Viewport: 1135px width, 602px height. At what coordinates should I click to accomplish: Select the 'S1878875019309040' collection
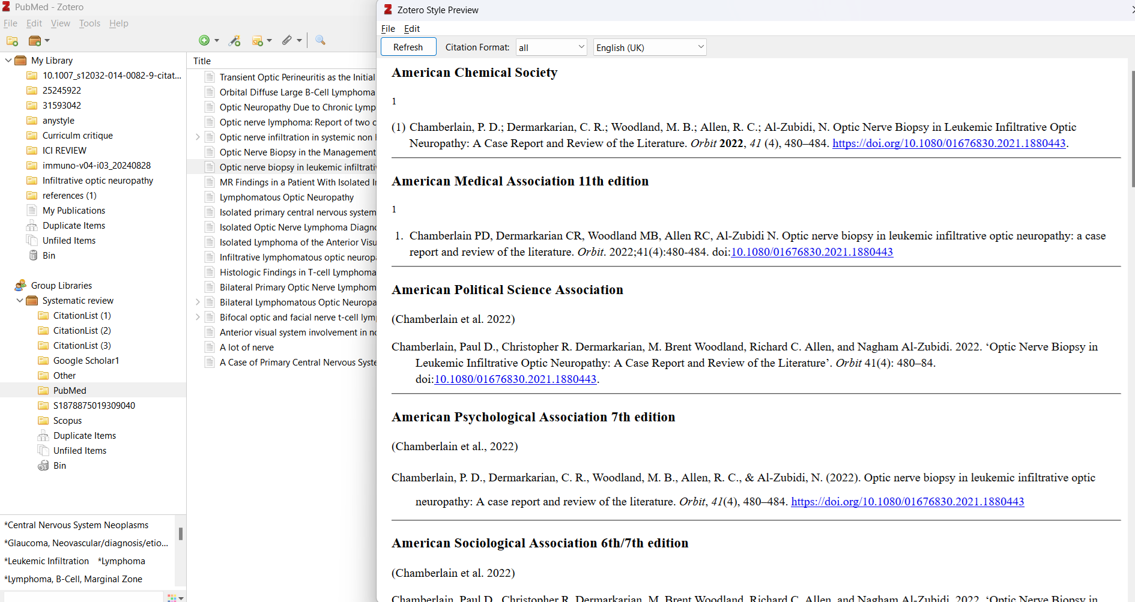(94, 406)
